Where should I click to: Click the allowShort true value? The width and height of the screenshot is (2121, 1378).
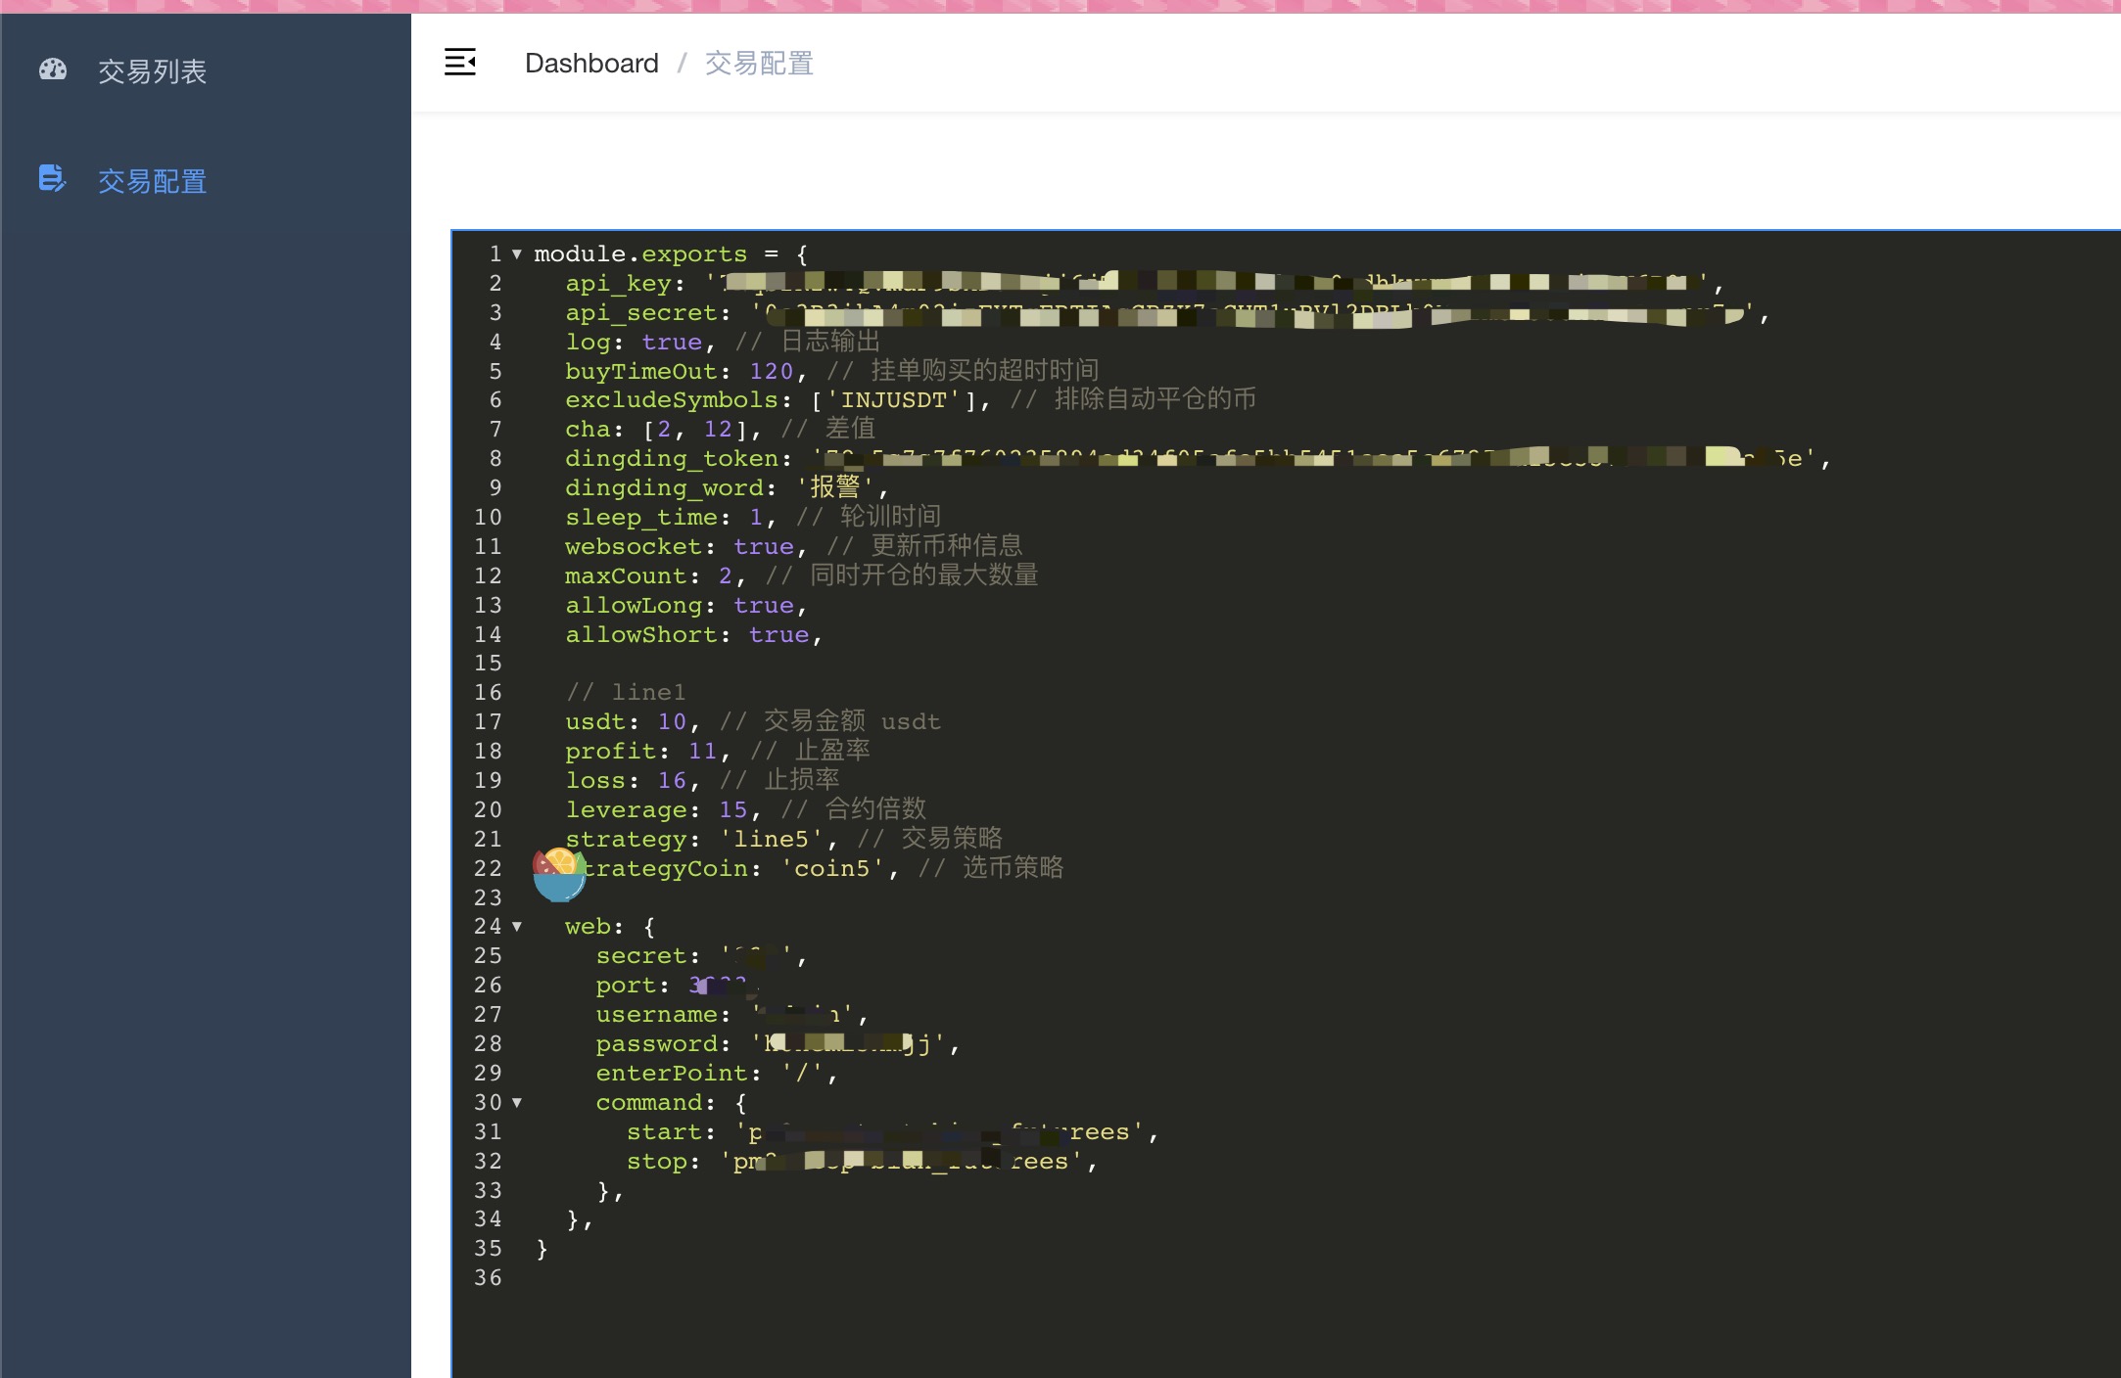point(778,635)
